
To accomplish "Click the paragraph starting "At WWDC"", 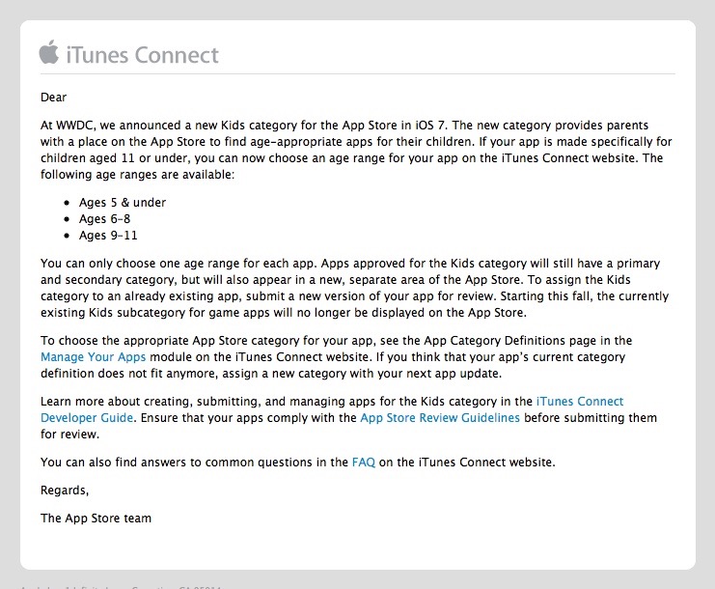I will click(356, 150).
